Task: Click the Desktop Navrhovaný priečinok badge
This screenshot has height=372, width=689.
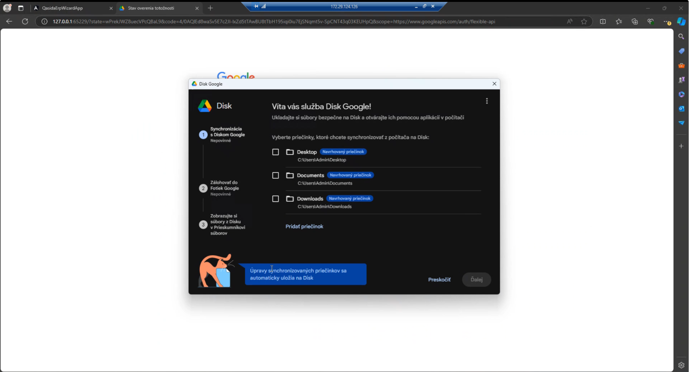Action: coord(343,152)
